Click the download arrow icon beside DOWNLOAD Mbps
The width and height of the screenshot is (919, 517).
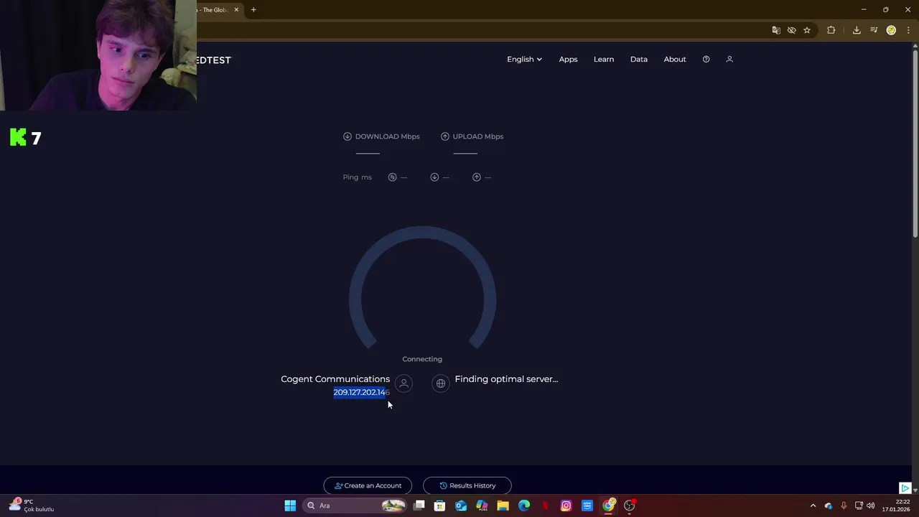(347, 136)
